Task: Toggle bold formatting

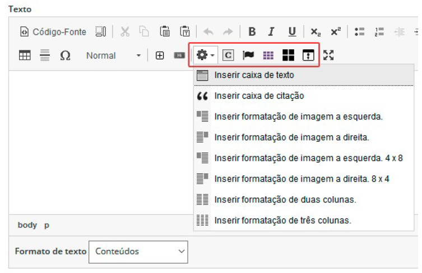Action: (x=252, y=32)
